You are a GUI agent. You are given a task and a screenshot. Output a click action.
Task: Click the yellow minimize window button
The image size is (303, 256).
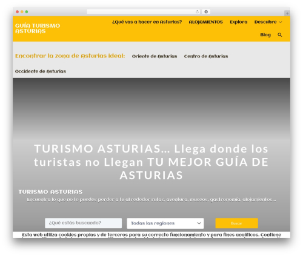[x=22, y=12]
